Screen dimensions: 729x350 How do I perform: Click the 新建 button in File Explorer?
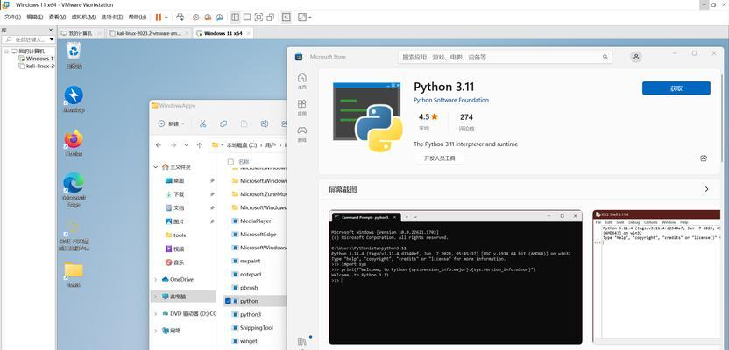[171, 123]
